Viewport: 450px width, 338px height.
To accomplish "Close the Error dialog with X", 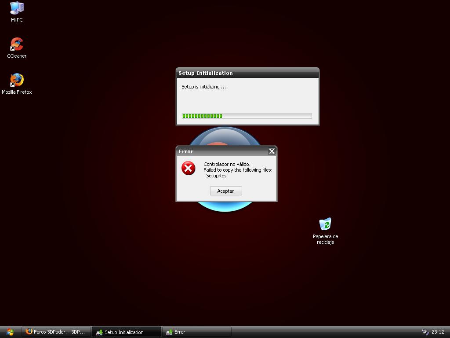I will click(x=272, y=151).
